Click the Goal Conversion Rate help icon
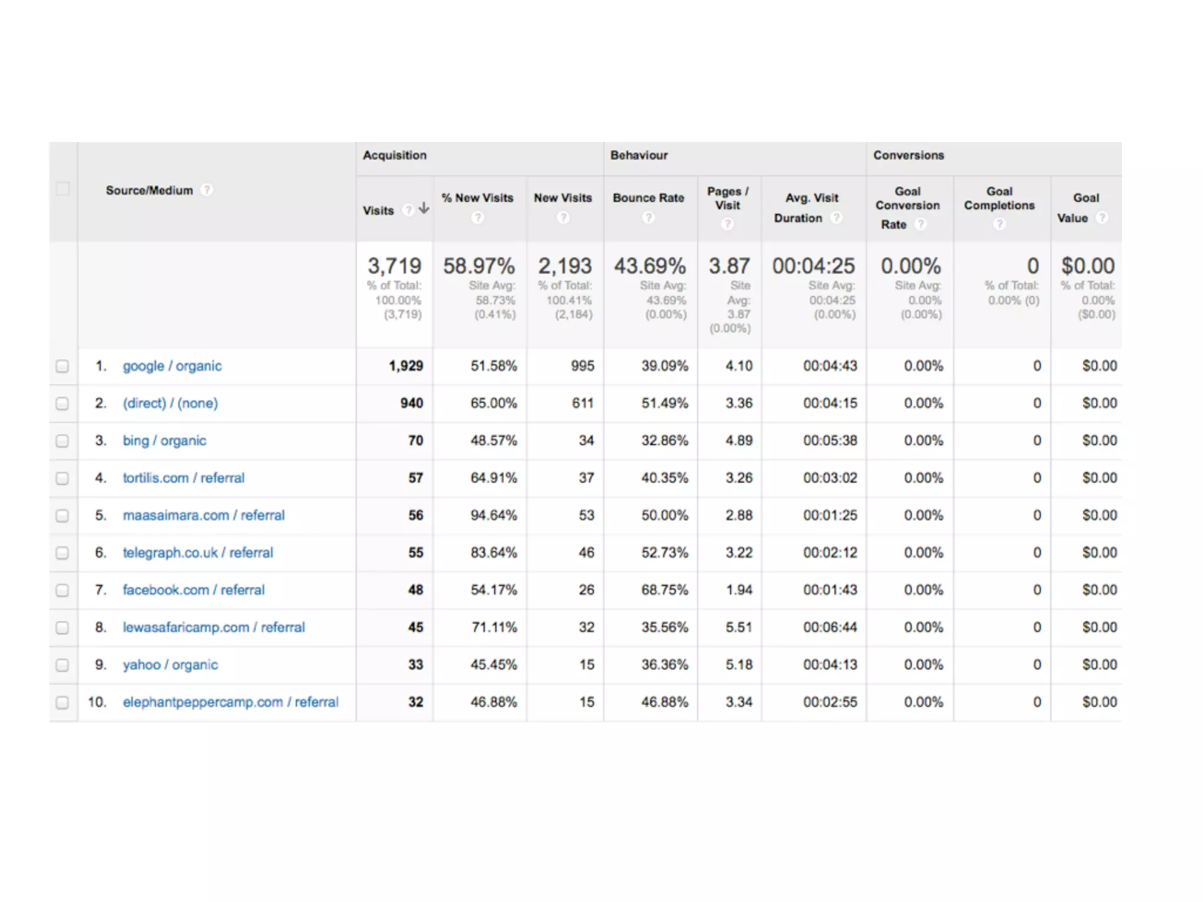Image resolution: width=1203 pixels, height=902 pixels. tap(920, 224)
